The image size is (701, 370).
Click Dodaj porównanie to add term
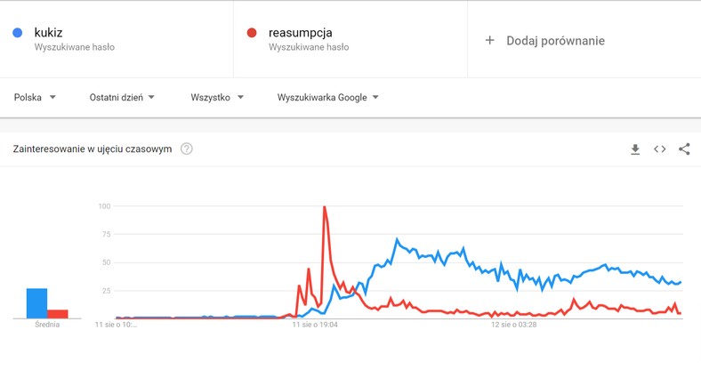coord(555,40)
